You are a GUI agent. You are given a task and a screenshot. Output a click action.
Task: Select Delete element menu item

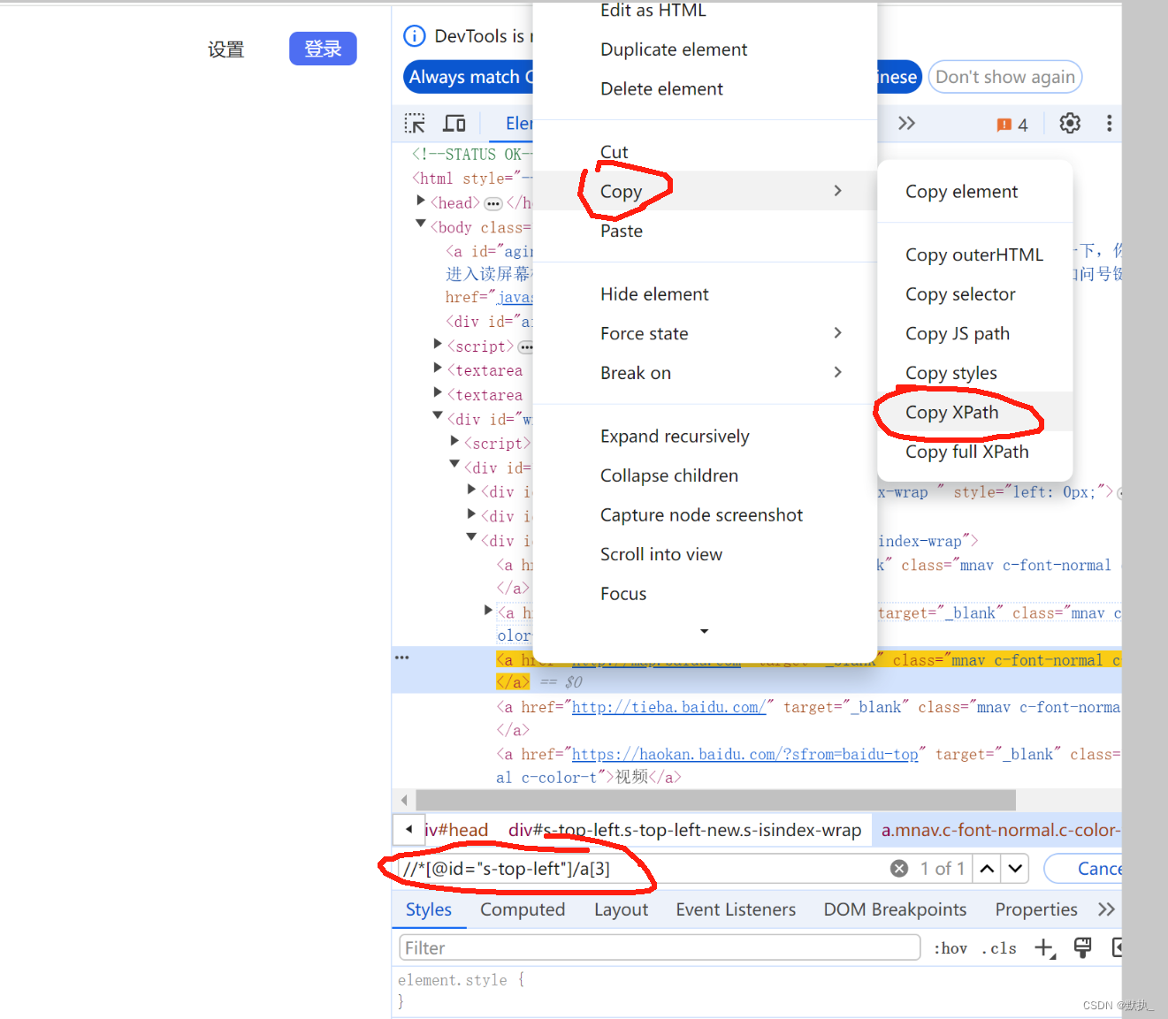click(705, 88)
